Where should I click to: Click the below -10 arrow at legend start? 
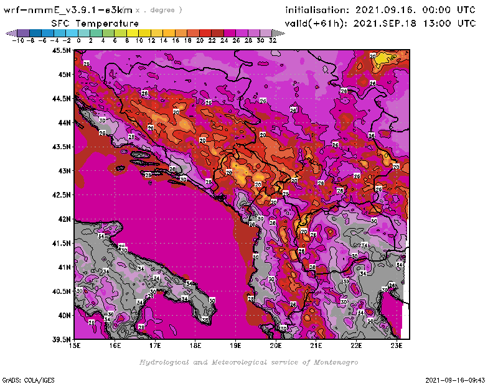click(x=11, y=33)
